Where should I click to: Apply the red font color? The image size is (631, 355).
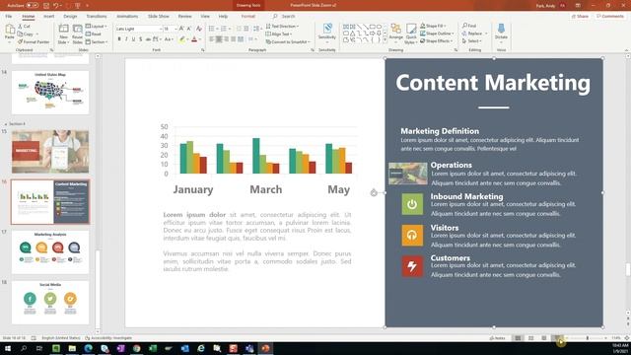(194, 39)
